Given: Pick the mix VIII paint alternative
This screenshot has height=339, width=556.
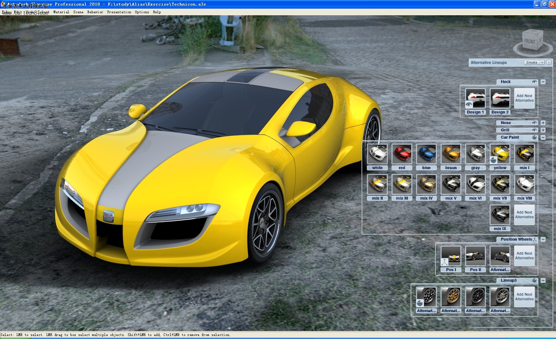Looking at the screenshot, I should (525, 184).
